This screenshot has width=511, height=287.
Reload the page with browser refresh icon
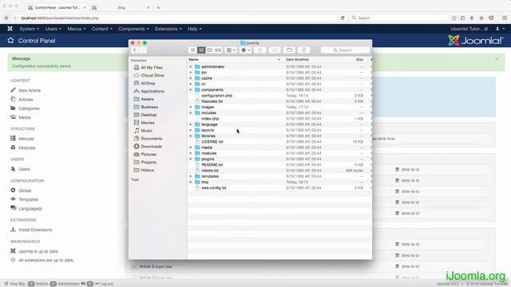pyautogui.click(x=343, y=18)
